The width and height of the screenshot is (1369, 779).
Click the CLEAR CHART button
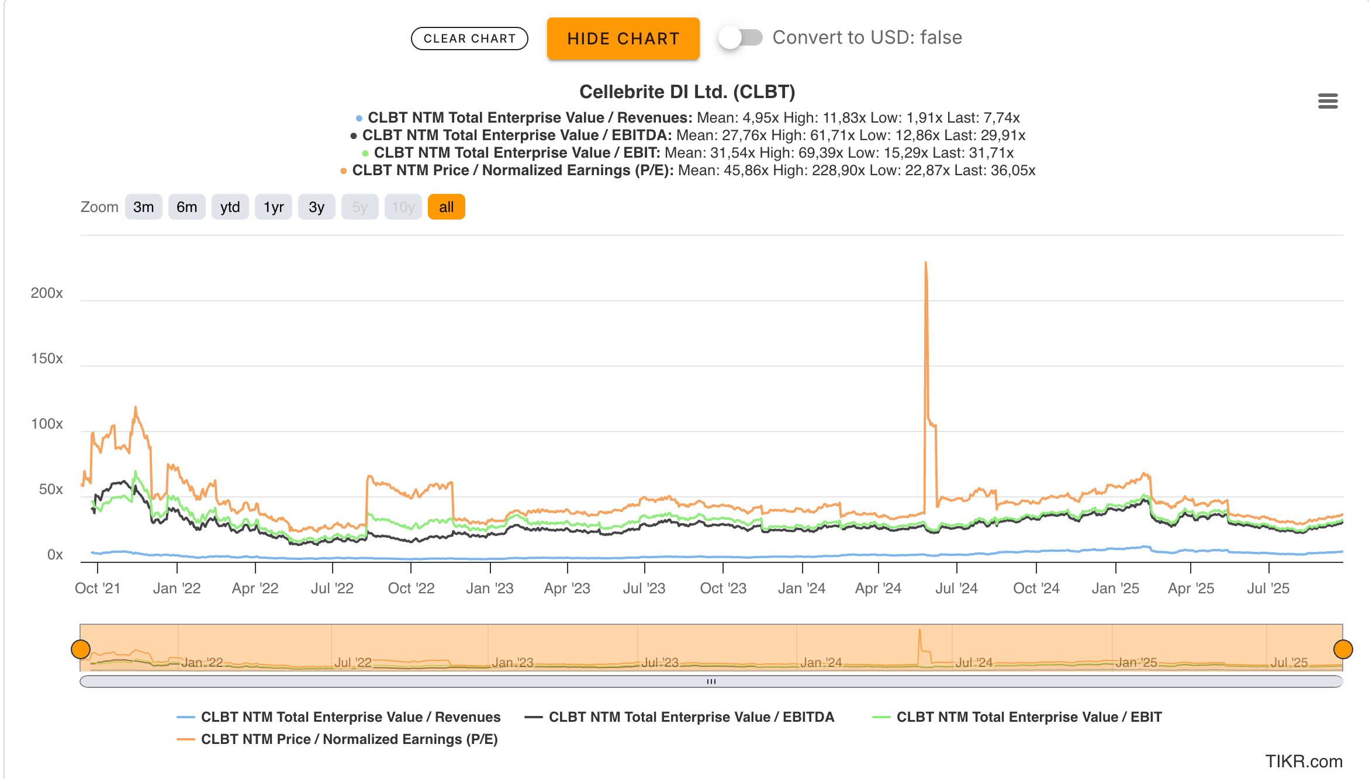pyautogui.click(x=469, y=39)
